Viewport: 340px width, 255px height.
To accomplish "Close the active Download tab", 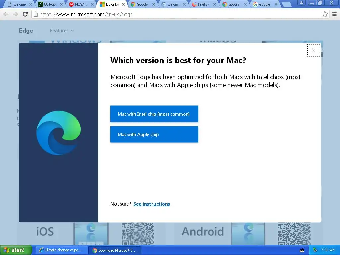I will click(123, 4).
